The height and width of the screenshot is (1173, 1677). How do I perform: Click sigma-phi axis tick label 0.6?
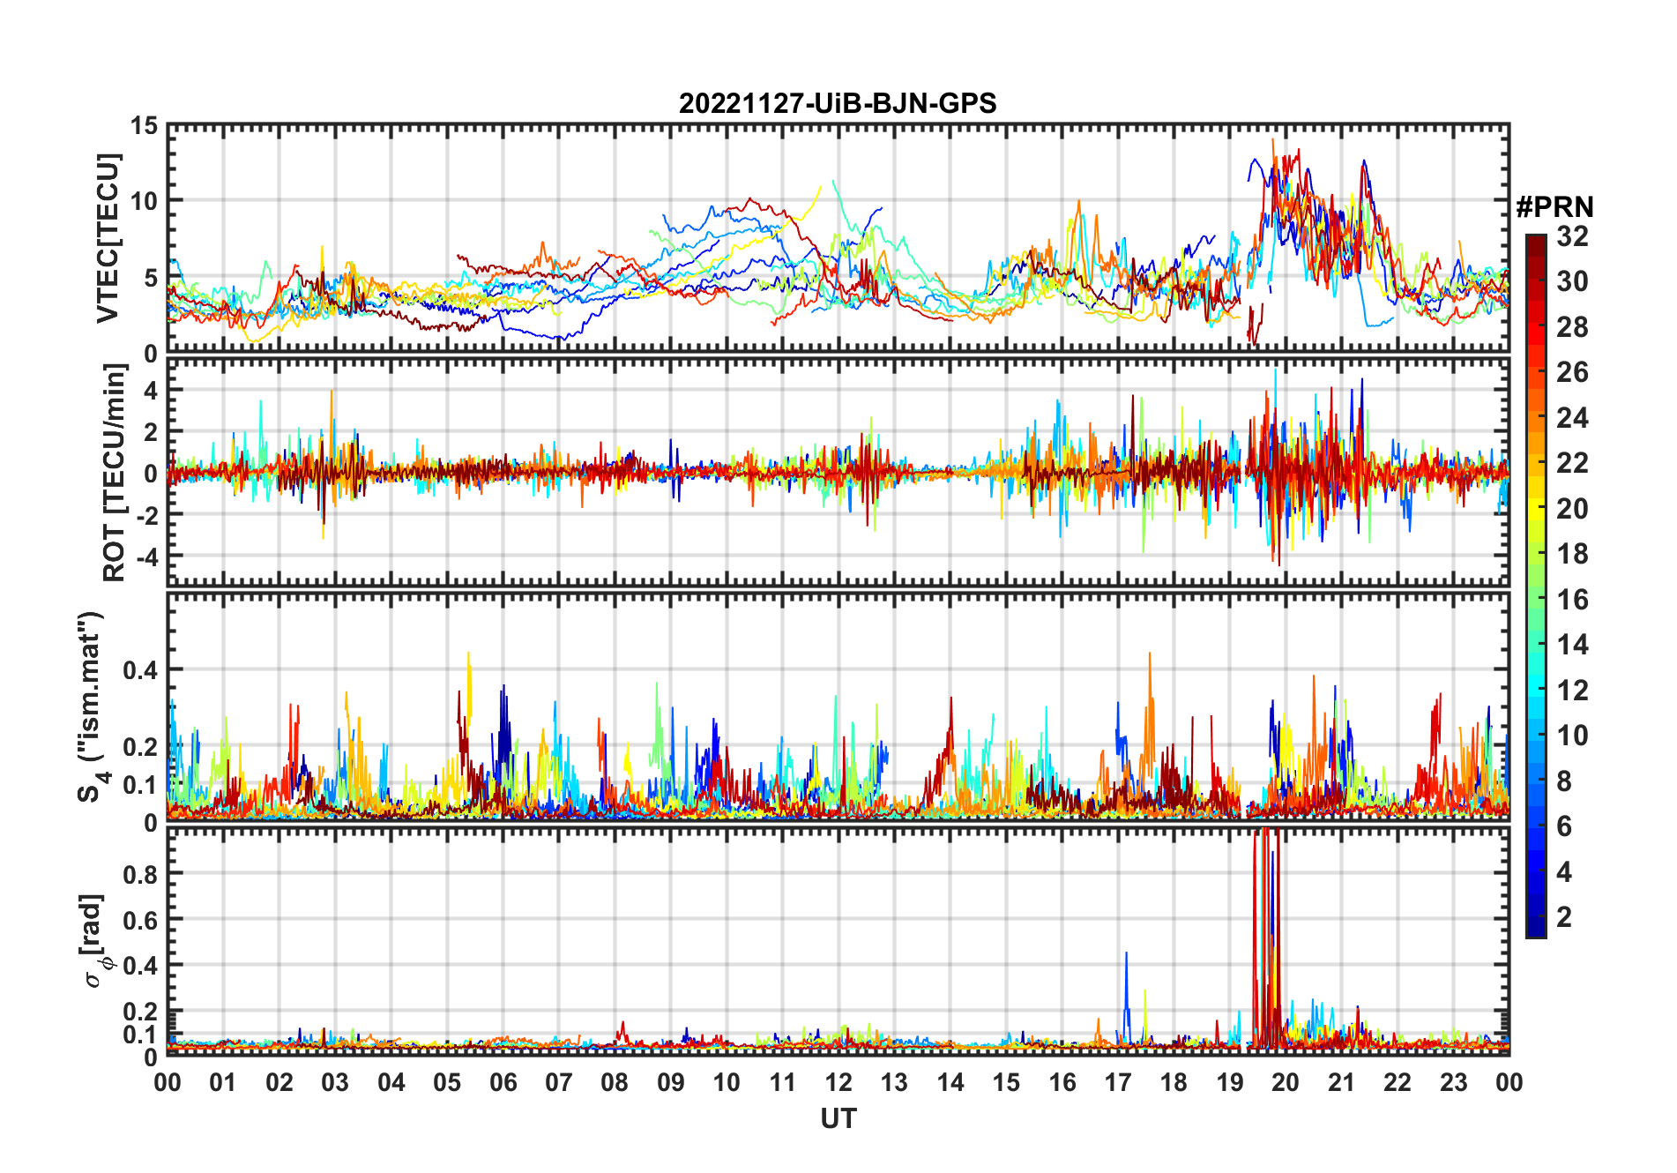[141, 921]
